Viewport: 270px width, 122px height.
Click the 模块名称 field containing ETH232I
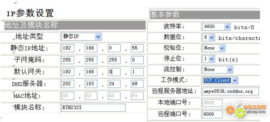(x=93, y=107)
